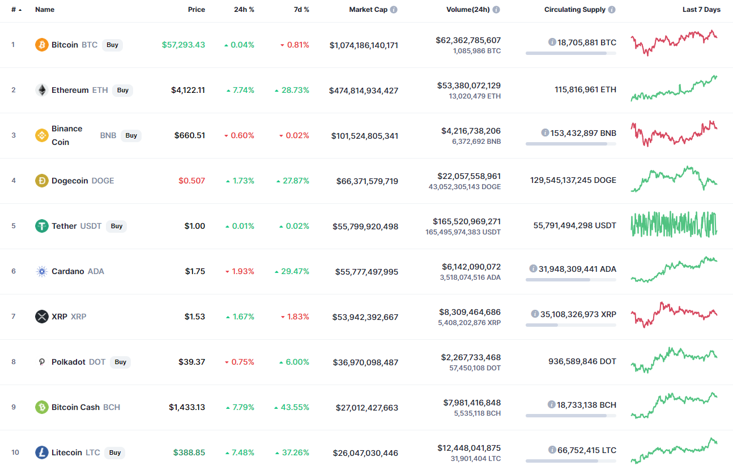This screenshot has height=474, width=733.
Task: Click Bitcoin circulating supply progress bar
Action: (571, 53)
